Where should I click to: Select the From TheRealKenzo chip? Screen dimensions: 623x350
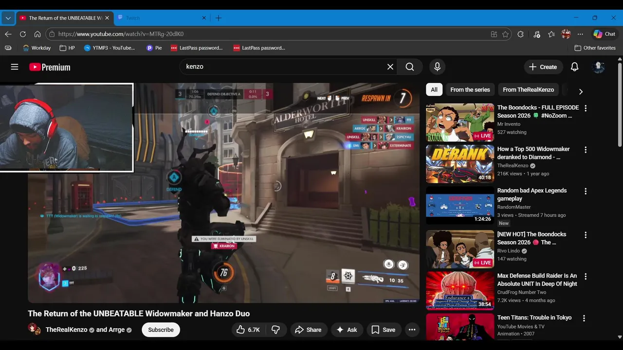pyautogui.click(x=528, y=89)
